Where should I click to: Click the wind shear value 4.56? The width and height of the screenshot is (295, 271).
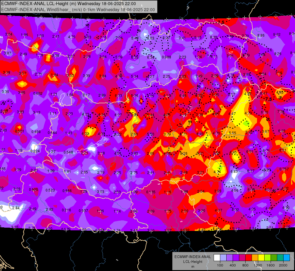point(235,191)
